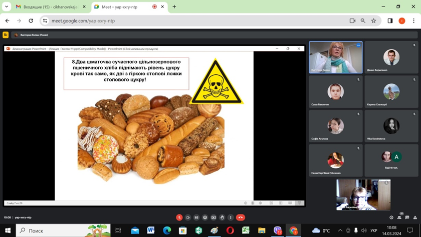Select Софія Акулова participant tile
The height and width of the screenshot is (237, 421).
[x=336, y=126]
